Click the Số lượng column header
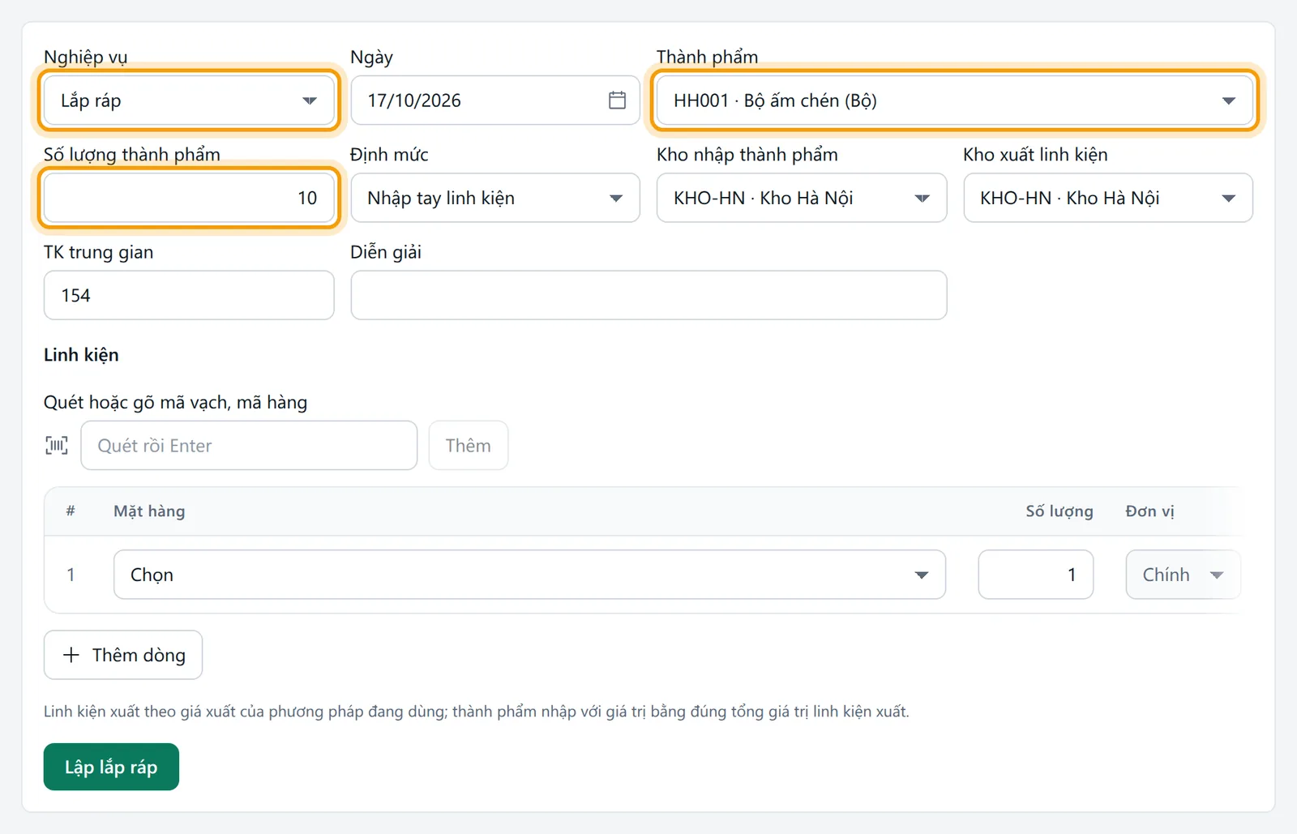This screenshot has height=834, width=1297. click(x=1059, y=511)
